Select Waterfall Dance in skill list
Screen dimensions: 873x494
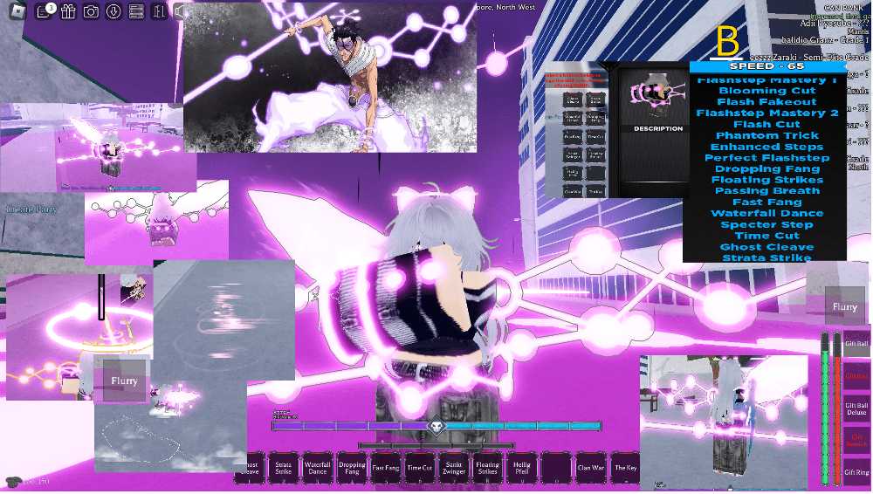767,213
